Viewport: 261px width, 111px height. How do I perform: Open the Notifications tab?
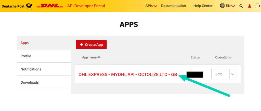[x=44, y=69]
